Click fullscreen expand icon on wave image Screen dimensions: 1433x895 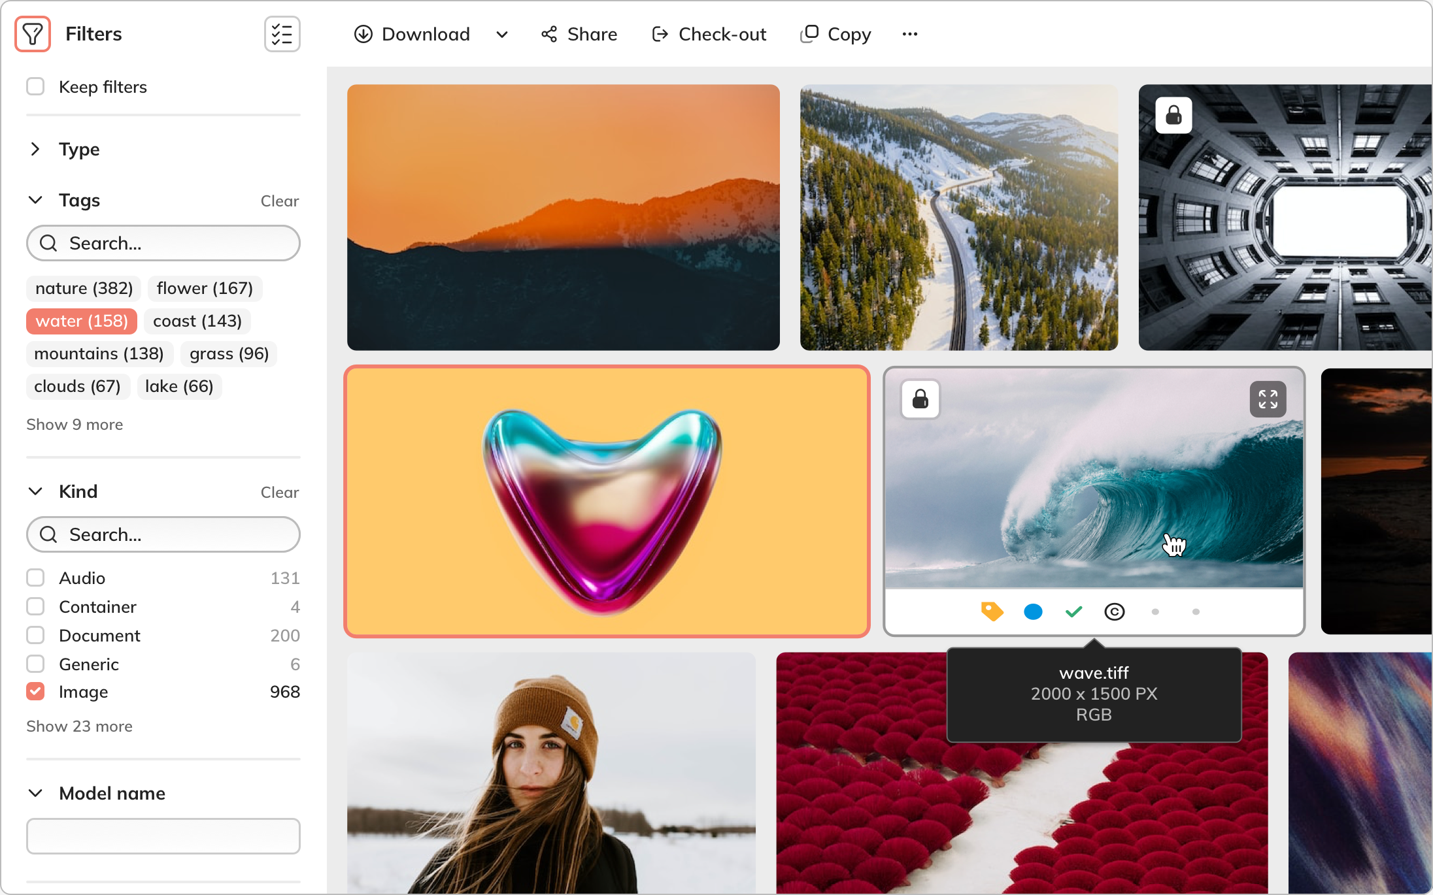point(1267,399)
